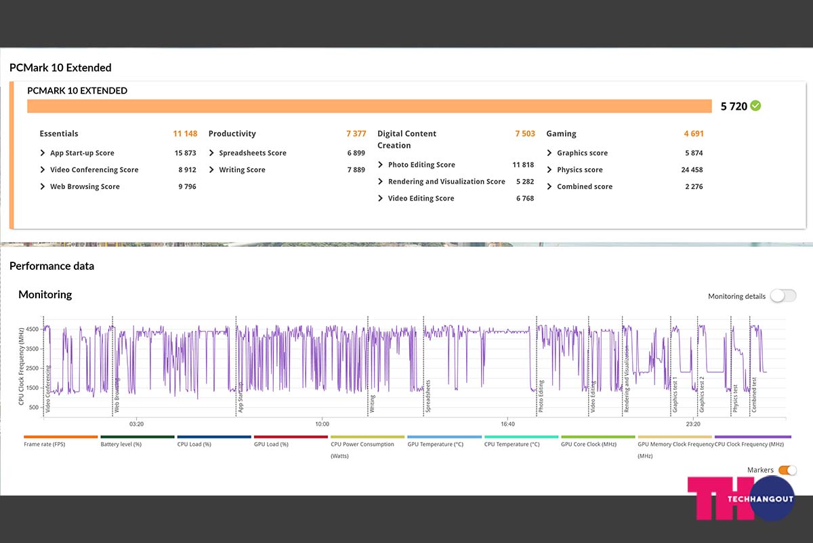The height and width of the screenshot is (543, 813).
Task: Expand Writing Score row
Action: 212,170
